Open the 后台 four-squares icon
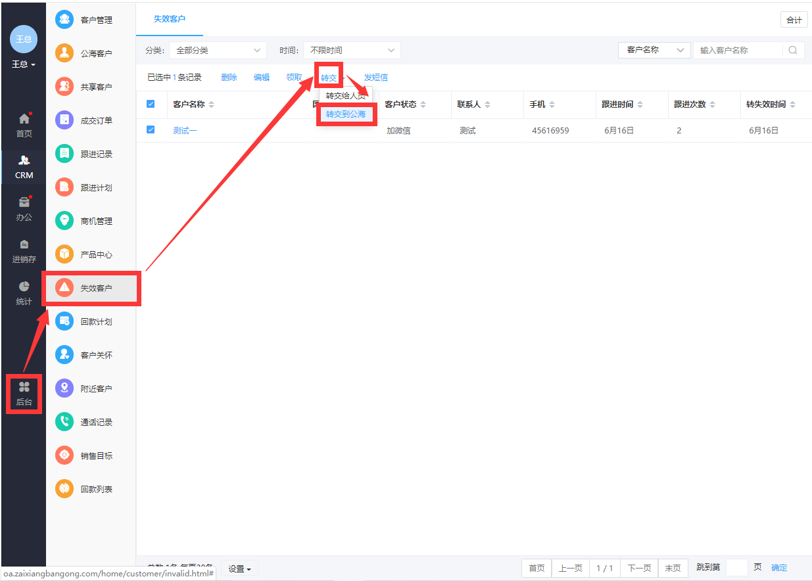 [x=24, y=387]
